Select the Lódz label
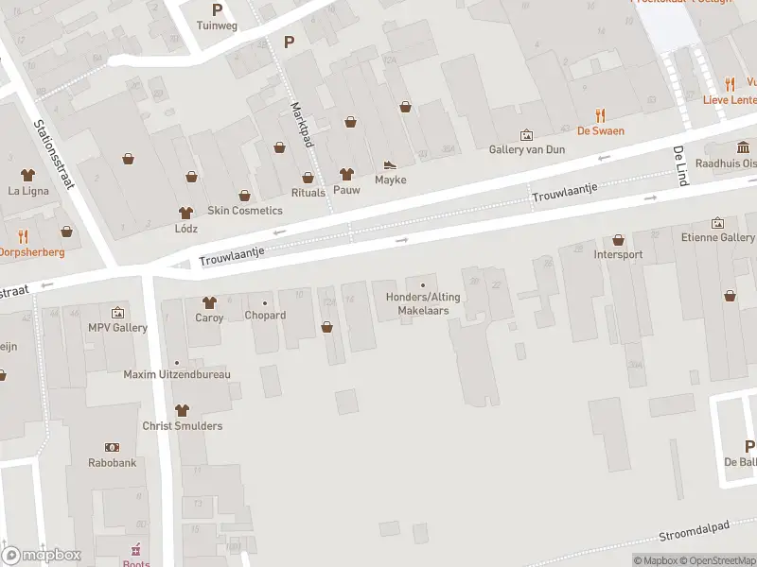This screenshot has height=567, width=757. point(185,229)
